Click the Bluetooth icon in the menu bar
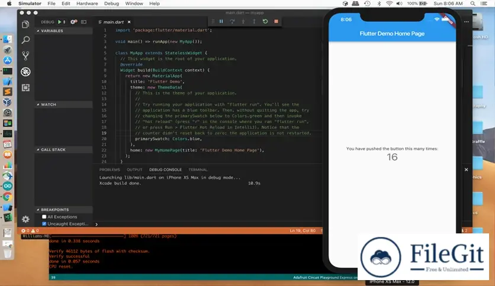495x286 pixels. coord(379,4)
